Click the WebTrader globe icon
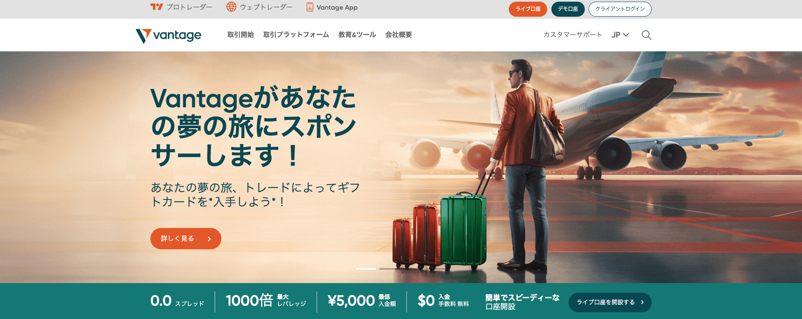The width and height of the screenshot is (802, 319). pyautogui.click(x=231, y=7)
